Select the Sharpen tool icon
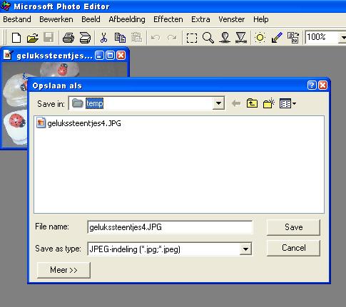Image resolution: width=346 pixels, height=307 pixels. (x=241, y=38)
